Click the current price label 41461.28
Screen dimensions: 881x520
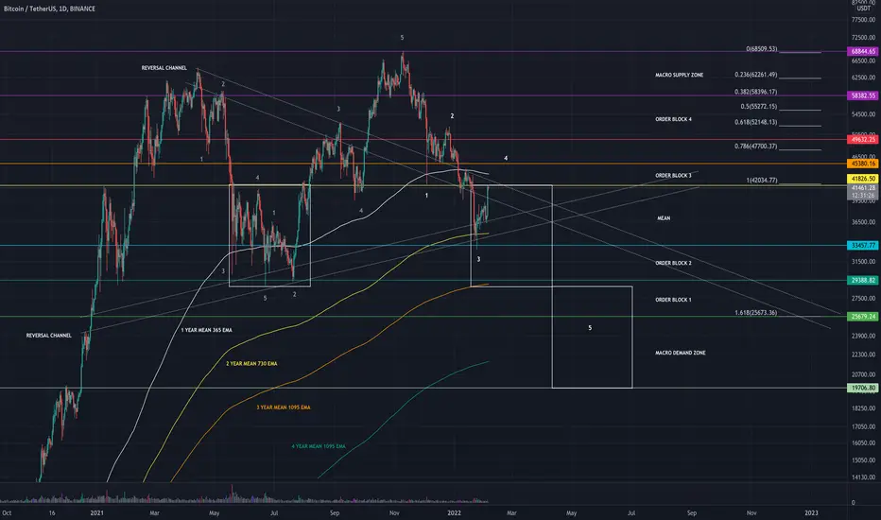coord(862,188)
